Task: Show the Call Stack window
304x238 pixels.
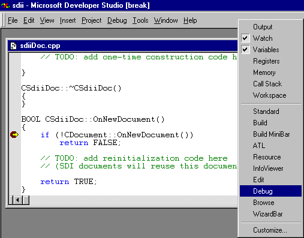Action: point(270,84)
